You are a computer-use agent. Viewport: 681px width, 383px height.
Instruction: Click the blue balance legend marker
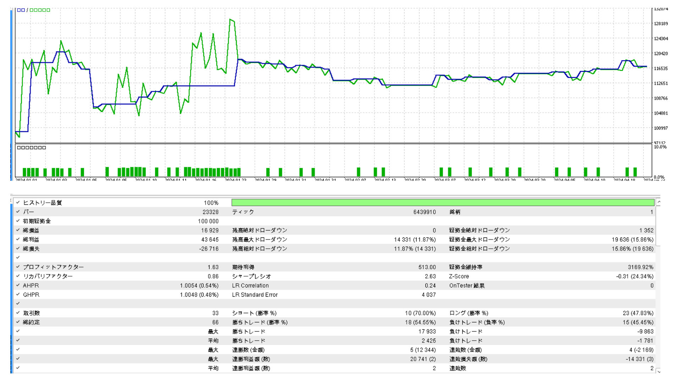21,10
